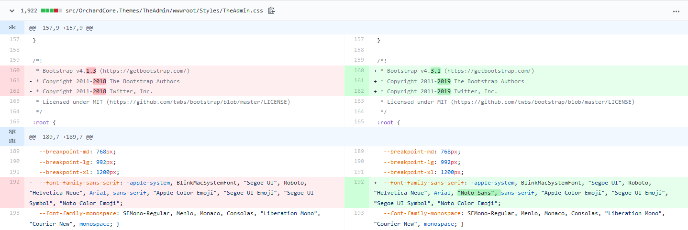Open the TheAdmin.css file path link
Screen dimensions: 688x230
click(x=165, y=11)
